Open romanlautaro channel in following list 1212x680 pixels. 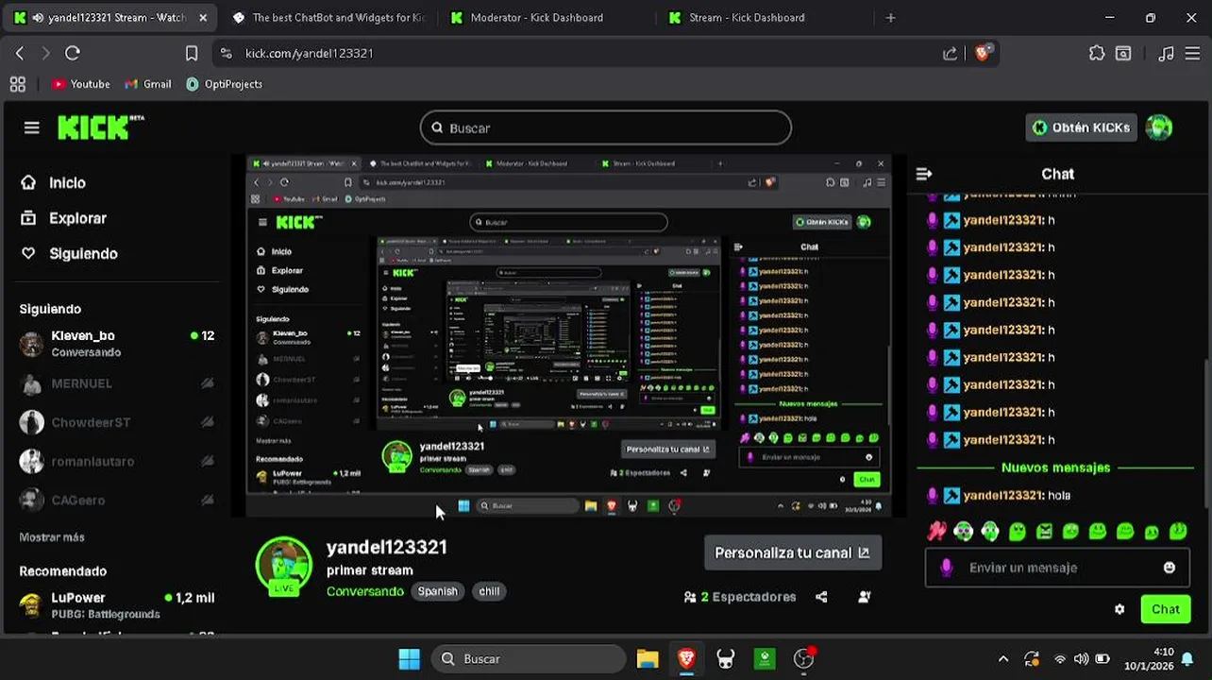pos(116,461)
